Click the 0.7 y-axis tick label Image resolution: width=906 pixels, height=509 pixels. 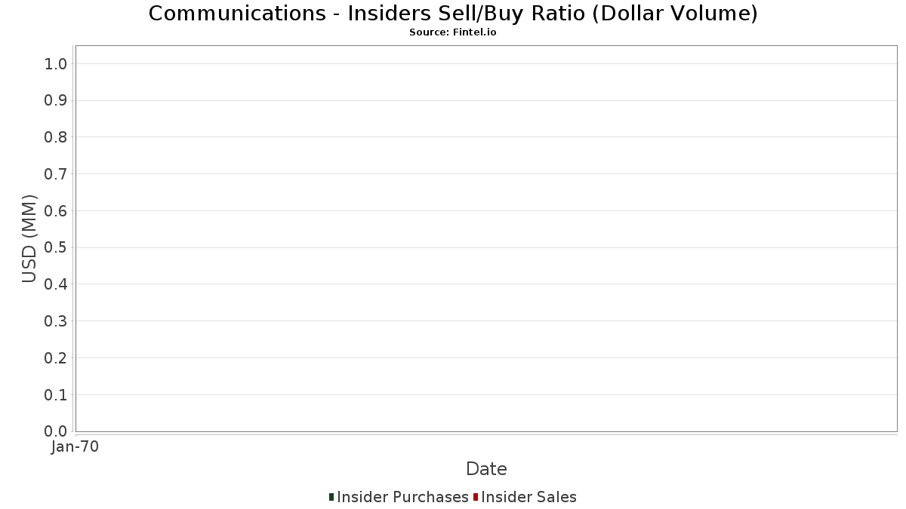(57, 174)
